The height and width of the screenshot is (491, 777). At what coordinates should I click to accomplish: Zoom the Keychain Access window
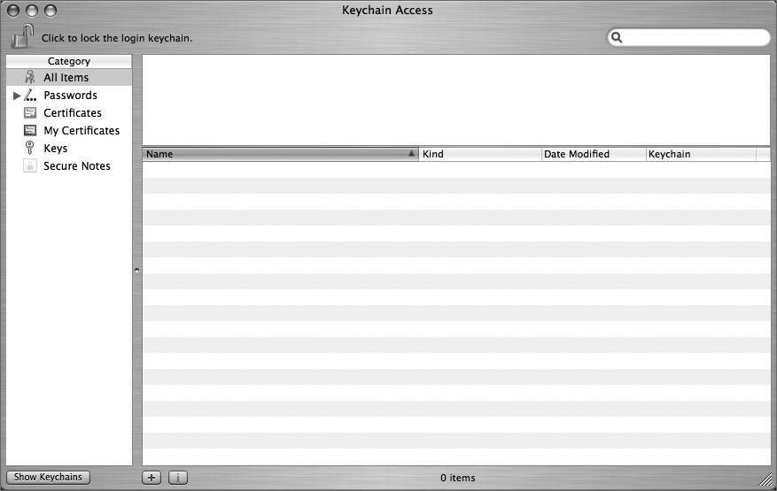50,11
